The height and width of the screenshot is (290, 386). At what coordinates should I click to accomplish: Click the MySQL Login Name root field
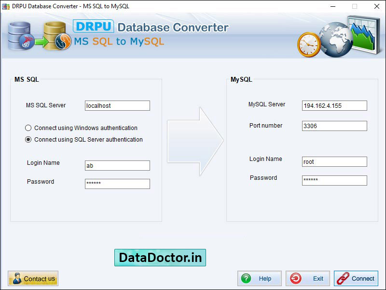(334, 161)
